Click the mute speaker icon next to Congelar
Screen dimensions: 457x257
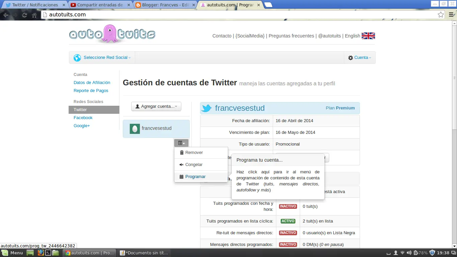point(182,165)
